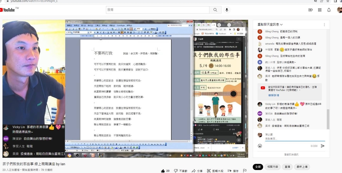Select the 直播 filter chip

click(287, 167)
